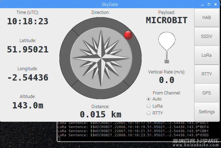
Task: Click the Longitude label
Action: [x=28, y=69]
